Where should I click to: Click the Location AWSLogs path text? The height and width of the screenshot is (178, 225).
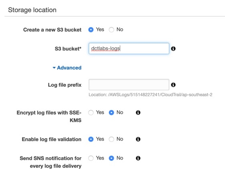point(151,95)
